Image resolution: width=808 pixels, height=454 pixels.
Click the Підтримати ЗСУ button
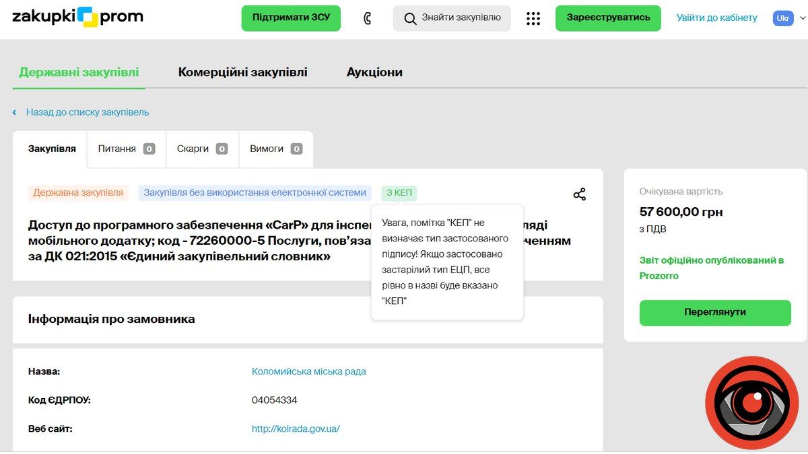click(x=291, y=18)
